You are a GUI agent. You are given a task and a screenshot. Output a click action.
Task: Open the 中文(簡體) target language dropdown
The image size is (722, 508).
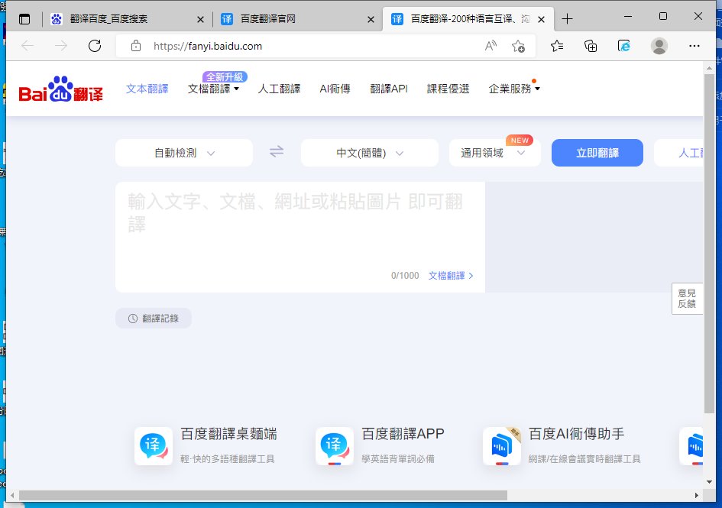point(369,153)
